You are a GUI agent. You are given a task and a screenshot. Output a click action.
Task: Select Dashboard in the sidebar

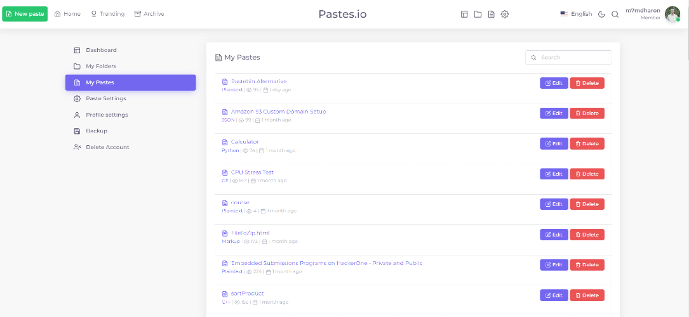tap(131, 50)
